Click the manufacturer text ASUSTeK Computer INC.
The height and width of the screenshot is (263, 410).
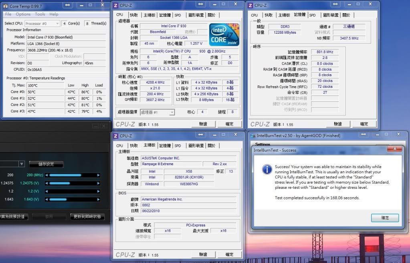tap(161, 158)
